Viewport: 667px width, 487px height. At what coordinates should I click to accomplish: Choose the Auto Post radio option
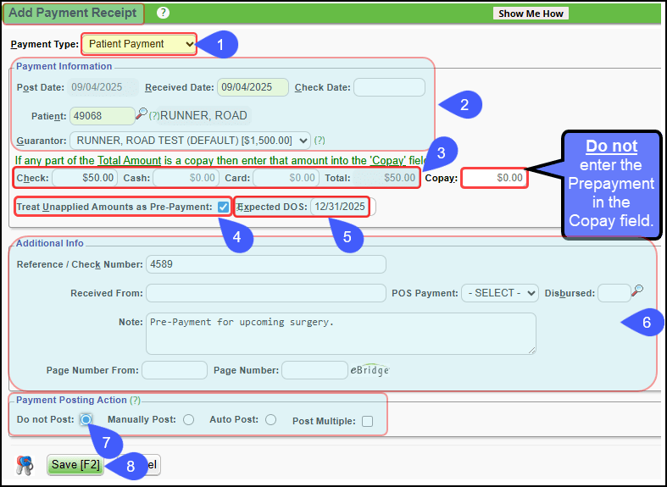pyautogui.click(x=270, y=420)
